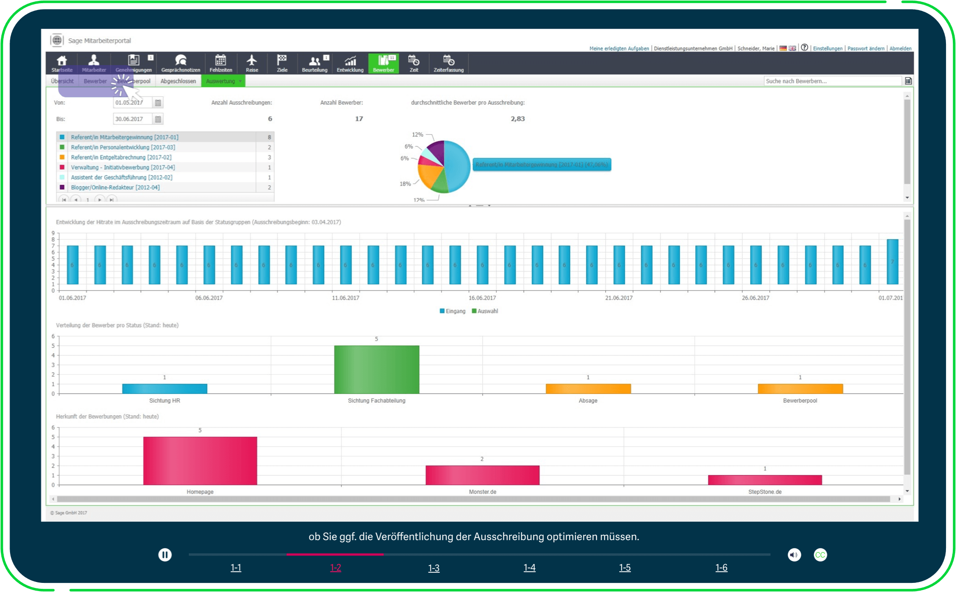Open the Fehlzeiten calendar module

click(221, 63)
